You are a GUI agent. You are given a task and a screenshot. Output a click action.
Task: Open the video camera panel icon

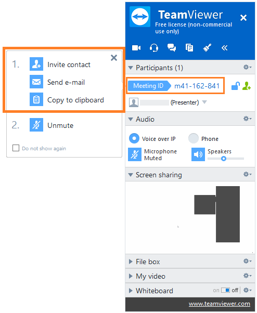click(136, 48)
